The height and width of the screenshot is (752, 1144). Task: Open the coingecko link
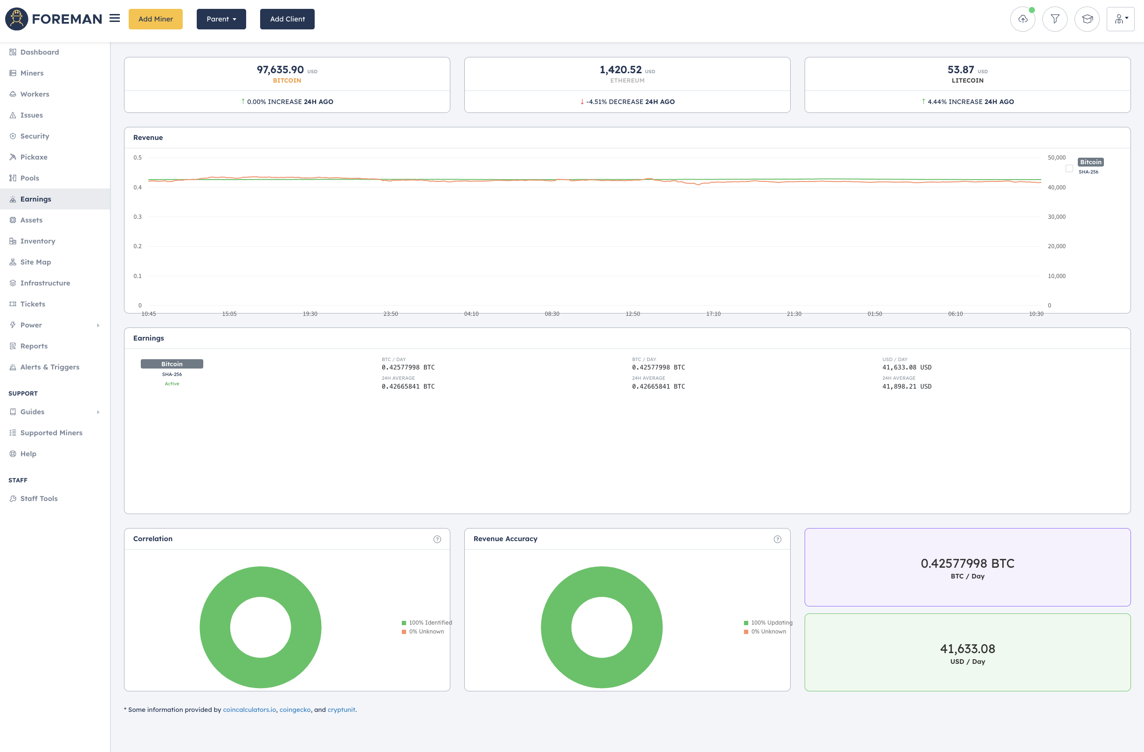point(295,710)
